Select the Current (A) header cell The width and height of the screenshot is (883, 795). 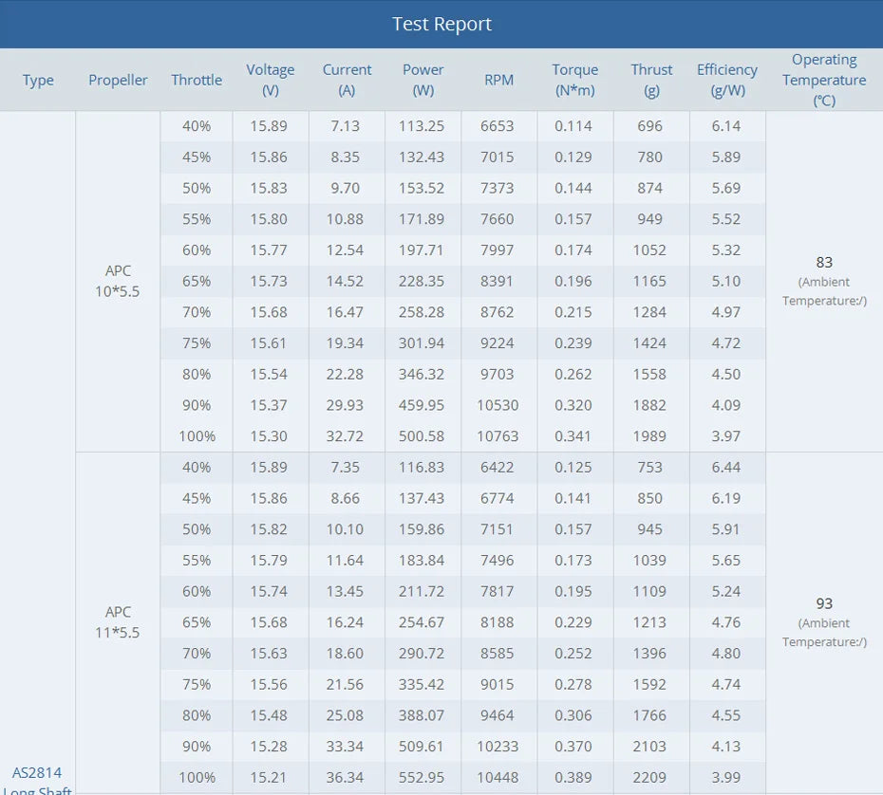pyautogui.click(x=347, y=80)
